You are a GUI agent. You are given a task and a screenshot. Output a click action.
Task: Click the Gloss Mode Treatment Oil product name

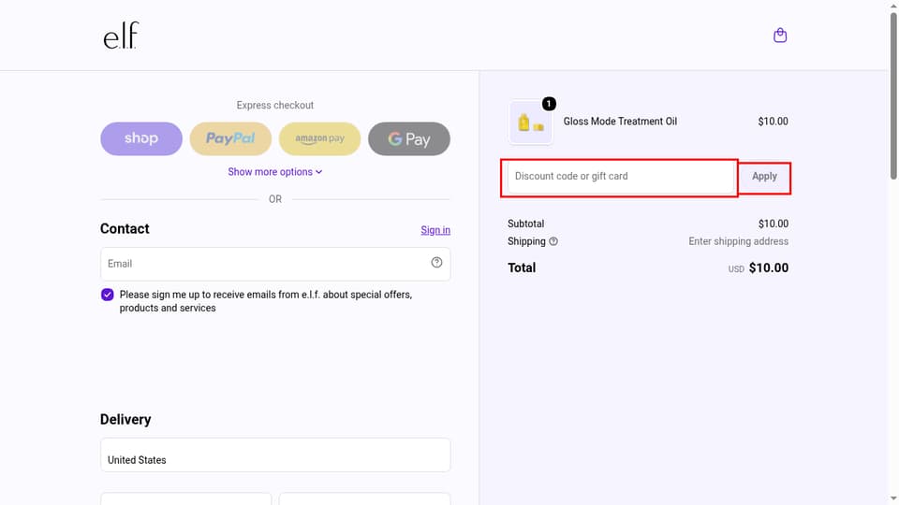pos(620,122)
